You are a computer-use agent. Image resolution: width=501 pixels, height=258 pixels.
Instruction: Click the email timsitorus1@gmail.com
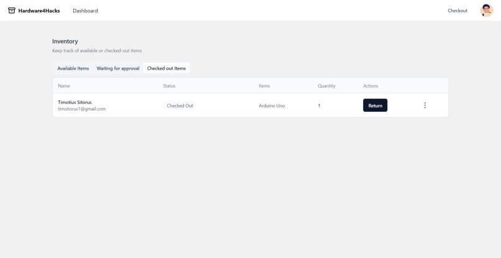[82, 109]
